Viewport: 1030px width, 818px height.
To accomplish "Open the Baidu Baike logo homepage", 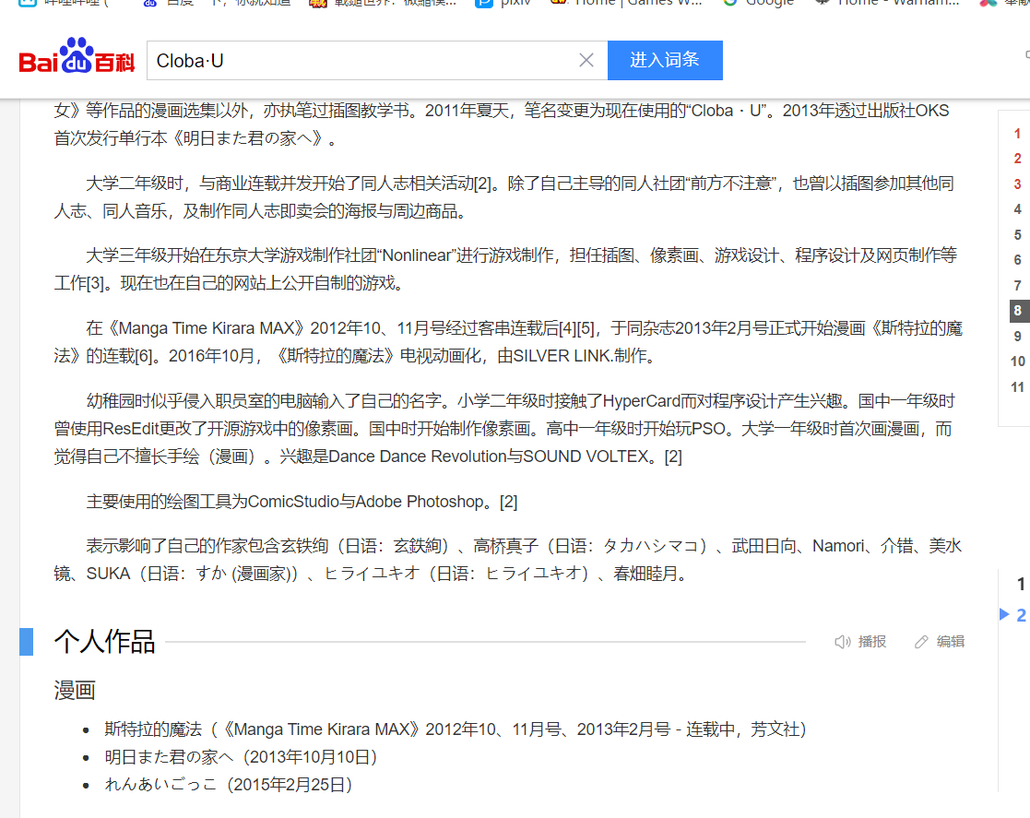I will [77, 56].
